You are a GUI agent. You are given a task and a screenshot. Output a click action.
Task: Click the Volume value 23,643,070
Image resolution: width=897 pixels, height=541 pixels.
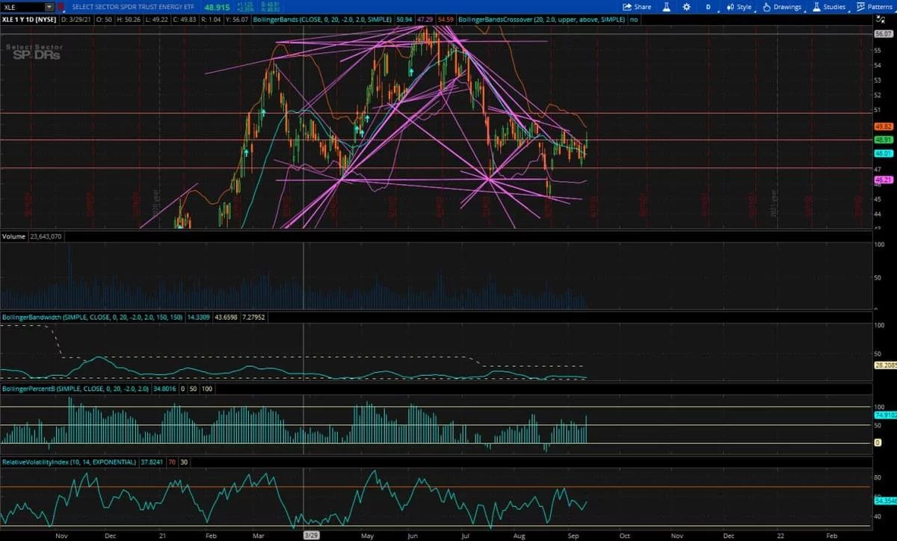(x=46, y=236)
